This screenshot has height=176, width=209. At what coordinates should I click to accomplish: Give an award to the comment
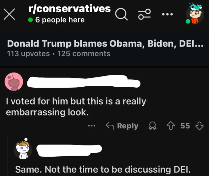point(153,126)
